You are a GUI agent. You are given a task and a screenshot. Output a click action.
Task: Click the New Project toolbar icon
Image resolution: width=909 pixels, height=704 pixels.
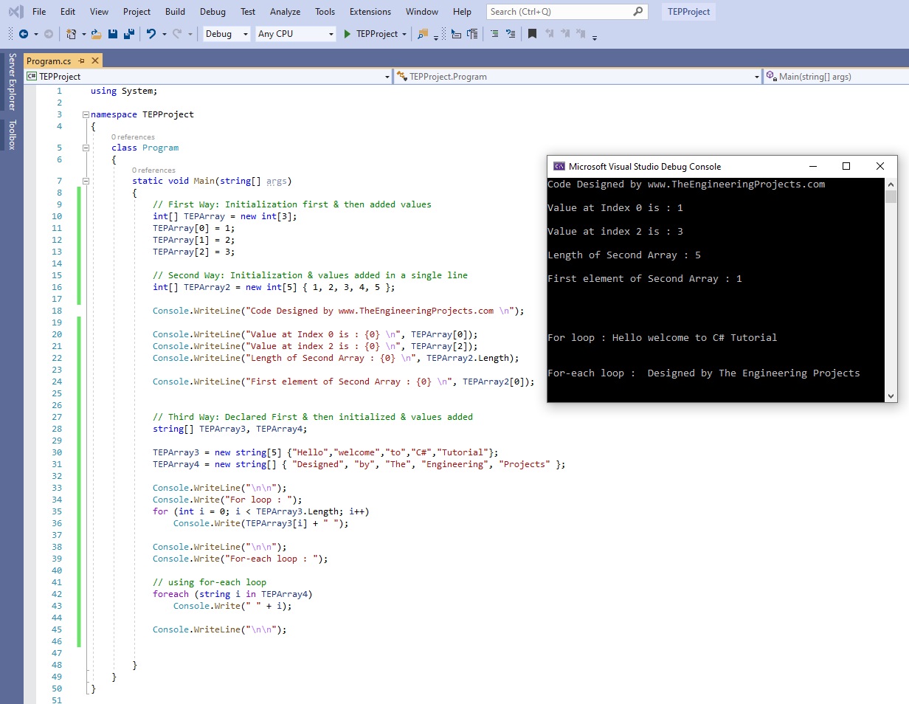click(x=71, y=34)
